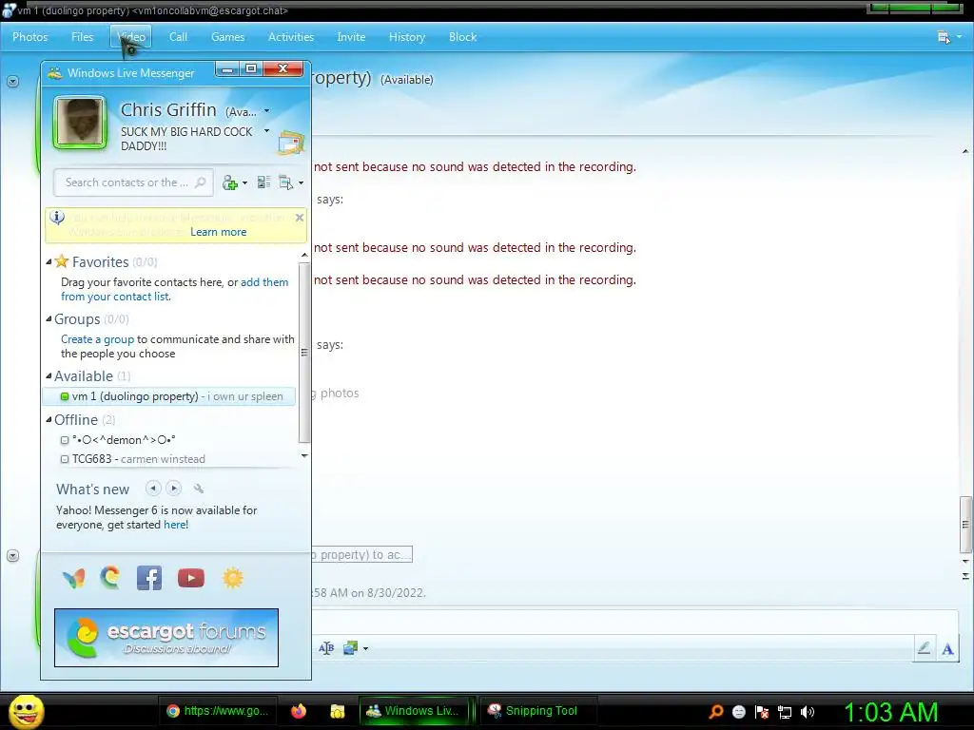Click the sun weather icon
This screenshot has width=974, height=730.
coord(233,578)
